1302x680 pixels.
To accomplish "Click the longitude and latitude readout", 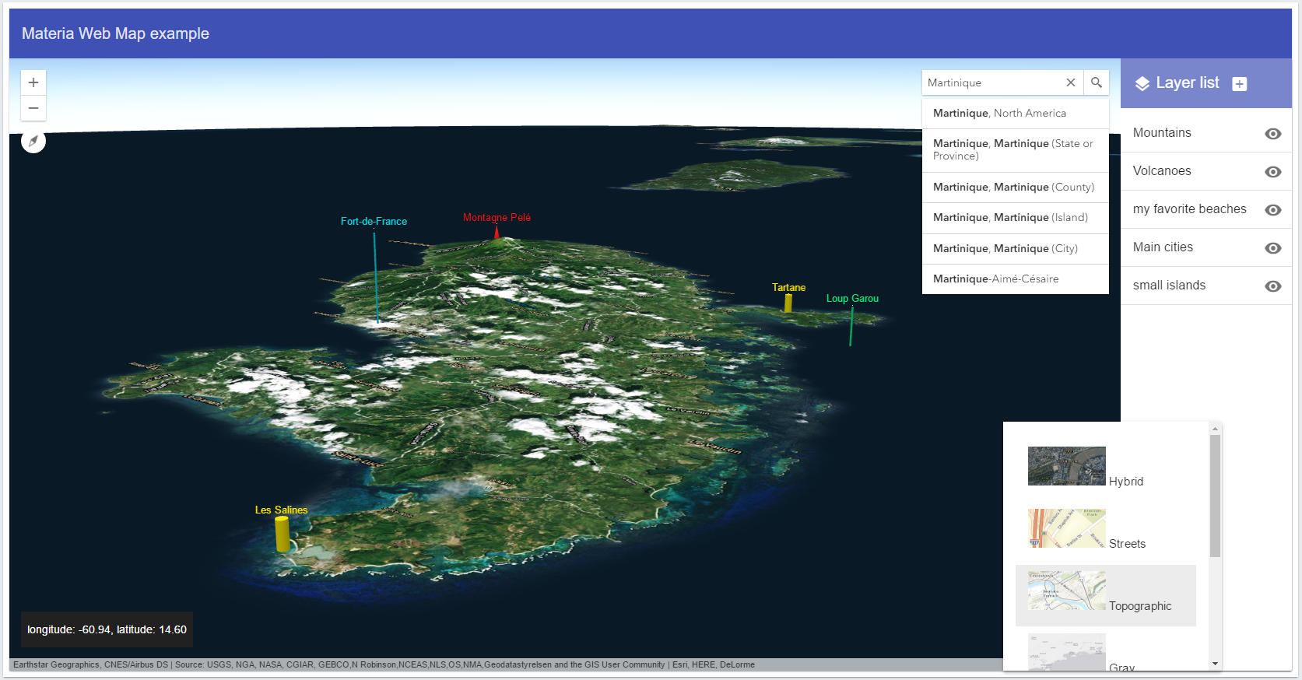I will [x=107, y=629].
